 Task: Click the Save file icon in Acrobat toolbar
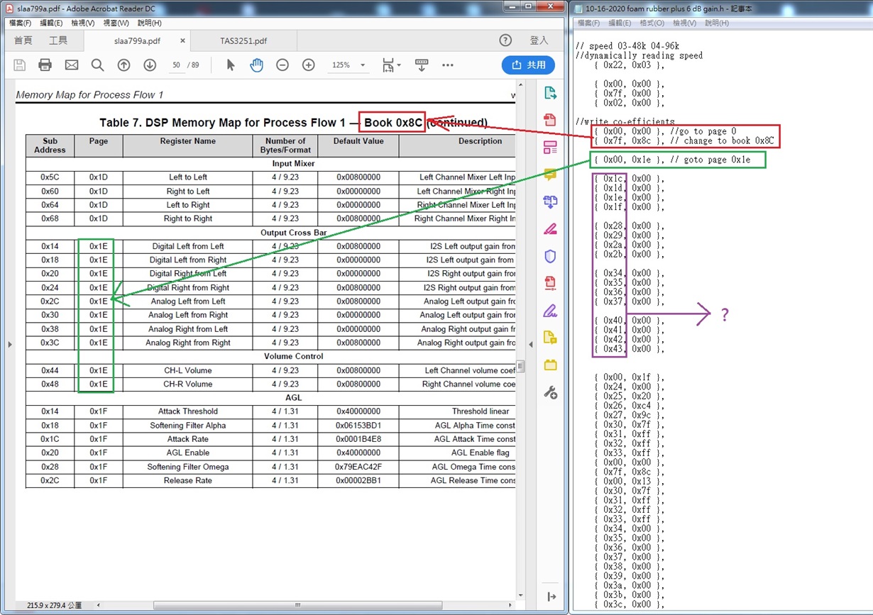[20, 65]
